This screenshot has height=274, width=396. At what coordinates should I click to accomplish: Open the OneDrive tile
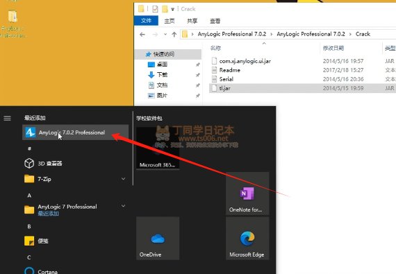(158, 238)
